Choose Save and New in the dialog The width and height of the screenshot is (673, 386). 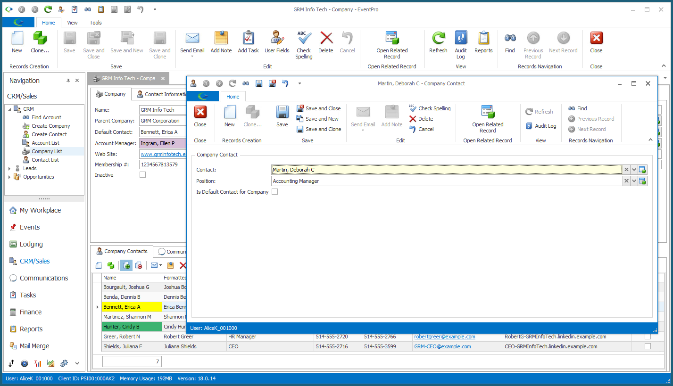pos(317,119)
